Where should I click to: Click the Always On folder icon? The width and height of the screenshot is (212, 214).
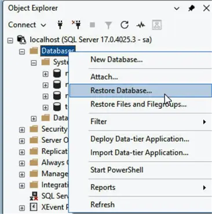pyautogui.click(x=34, y=163)
